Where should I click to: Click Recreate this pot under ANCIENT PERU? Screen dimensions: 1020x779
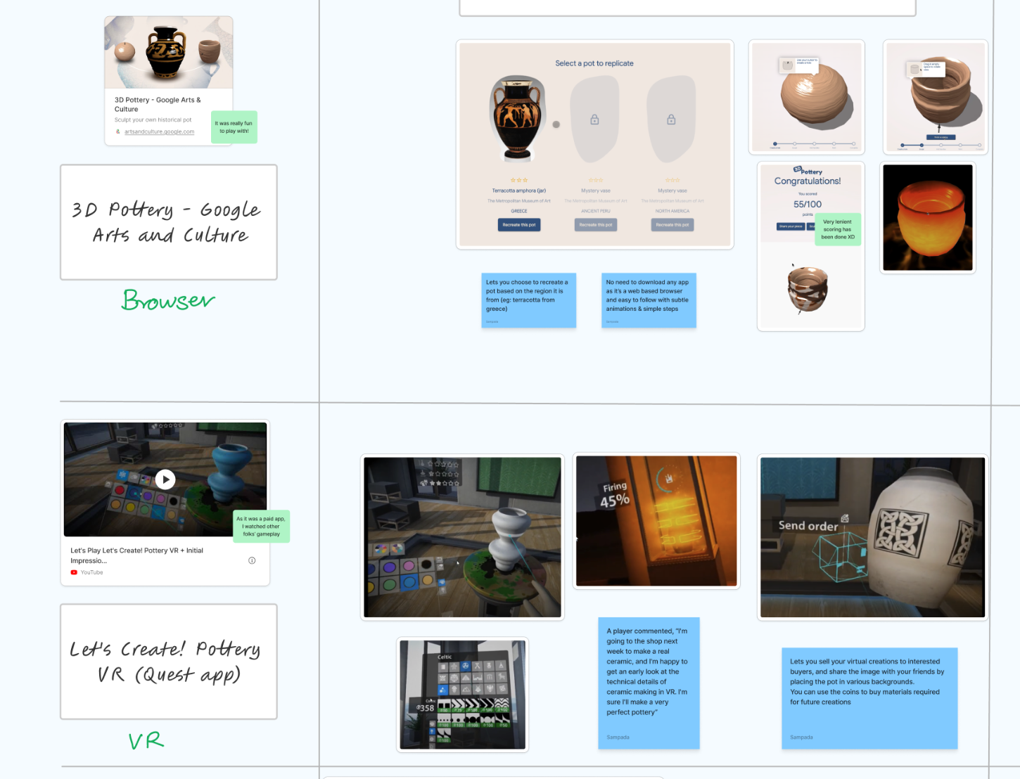[596, 225]
